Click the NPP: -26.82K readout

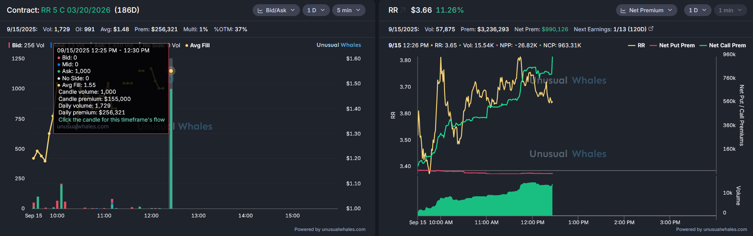pos(518,45)
